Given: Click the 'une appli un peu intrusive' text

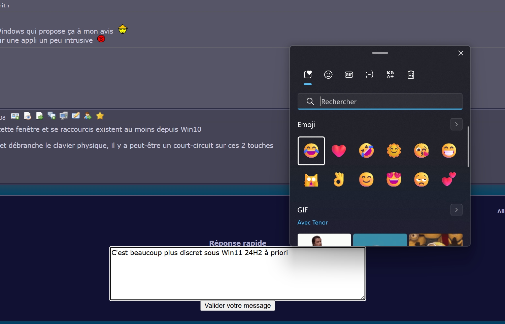Looking at the screenshot, I should [46, 40].
